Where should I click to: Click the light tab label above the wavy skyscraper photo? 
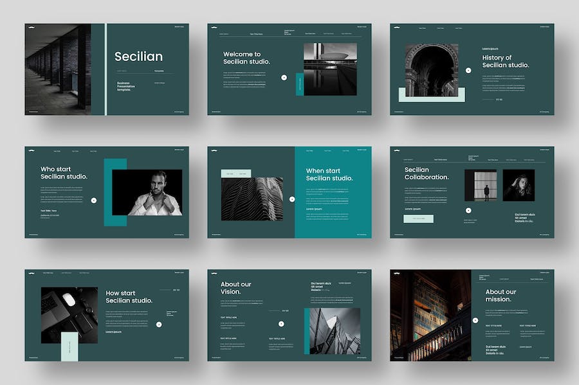(236, 174)
